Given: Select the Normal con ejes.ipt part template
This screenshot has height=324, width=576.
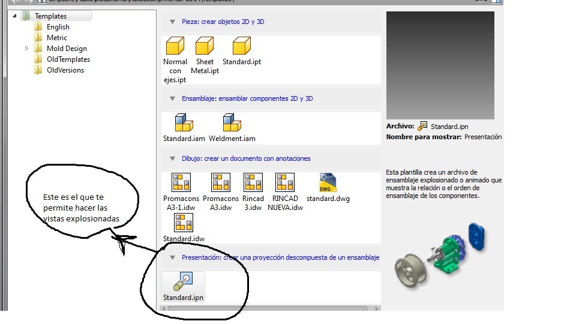Looking at the screenshot, I should (175, 60).
